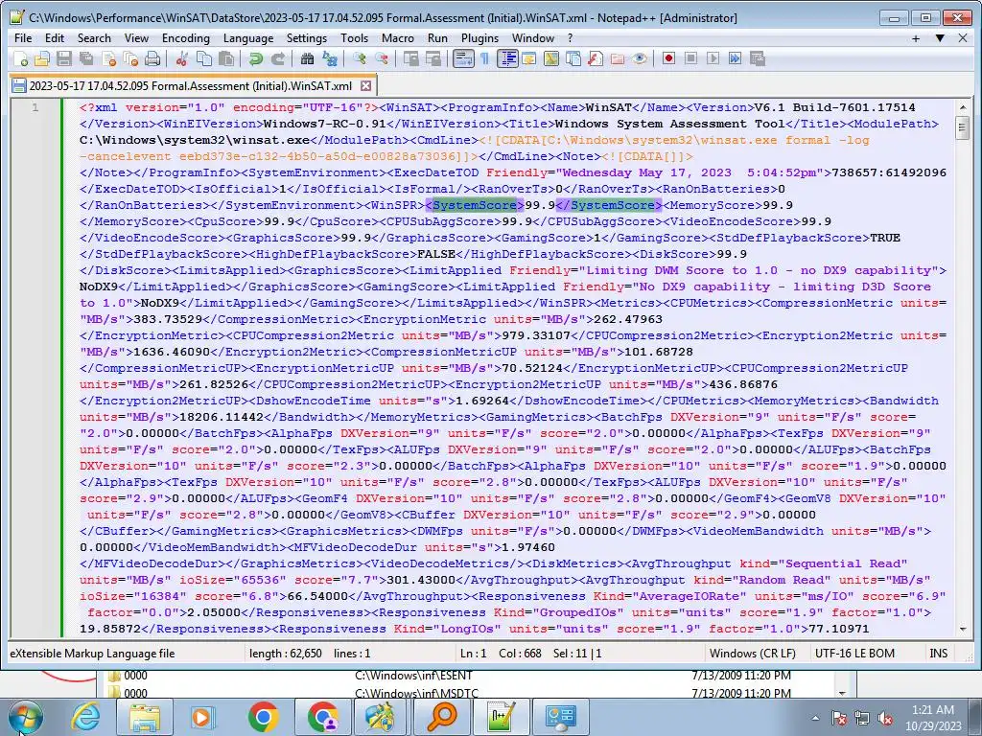Click the Synchronize Horizontal Scrolling icon
982x736 pixels.
pyautogui.click(x=433, y=58)
